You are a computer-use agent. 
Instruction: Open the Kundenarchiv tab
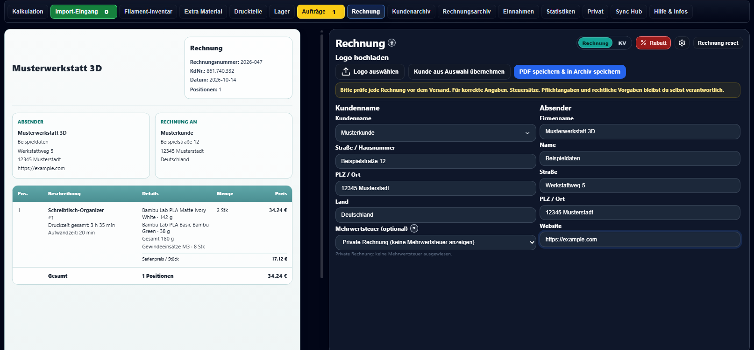click(411, 12)
